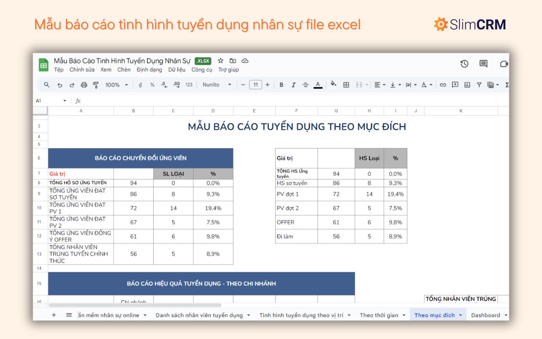Toggle strikethrough formatting
The width and height of the screenshot is (542, 339).
(x=306, y=85)
